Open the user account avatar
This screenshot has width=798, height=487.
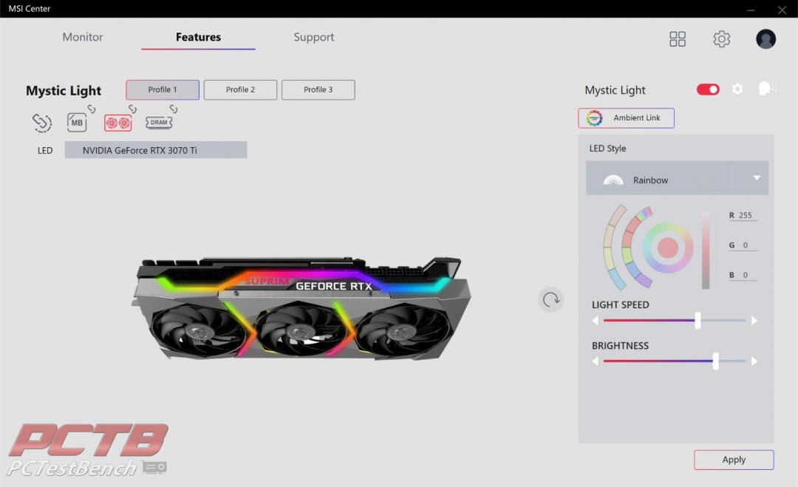click(765, 39)
